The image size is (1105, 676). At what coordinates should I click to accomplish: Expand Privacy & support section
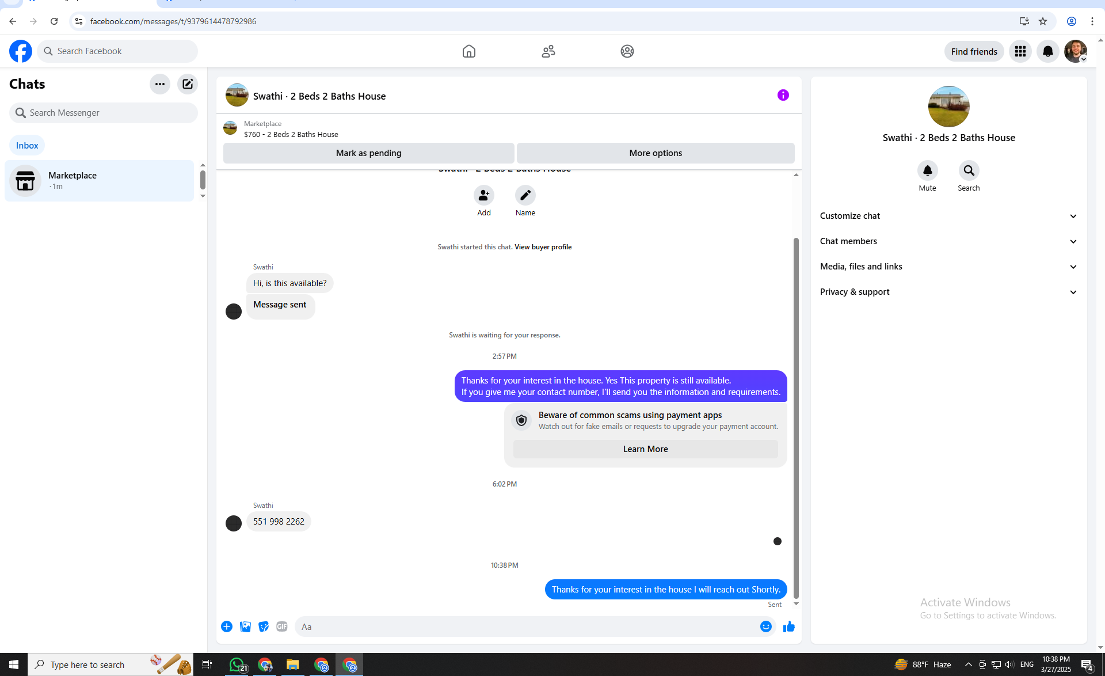pyautogui.click(x=948, y=292)
